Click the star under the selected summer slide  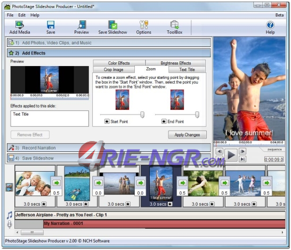pos(170,204)
